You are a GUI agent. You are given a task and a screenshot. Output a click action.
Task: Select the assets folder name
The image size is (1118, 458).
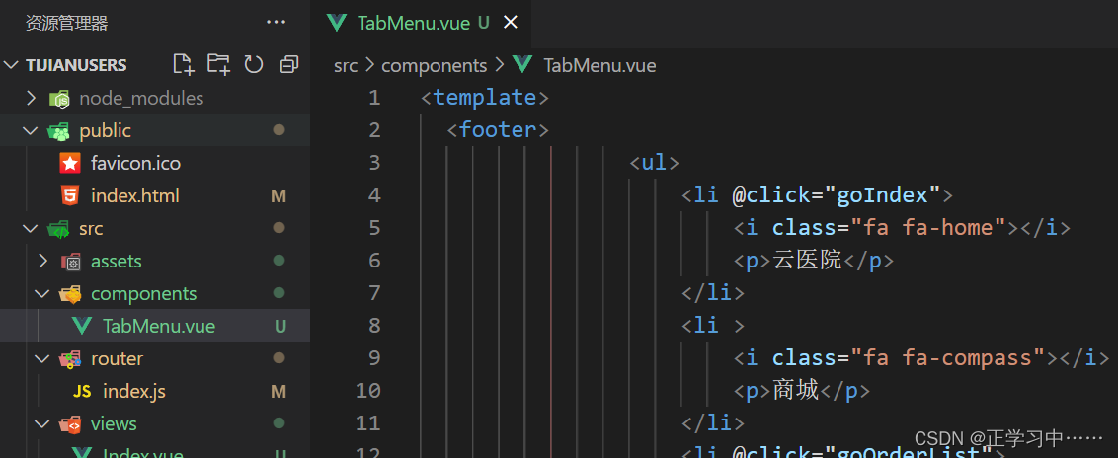[117, 262]
